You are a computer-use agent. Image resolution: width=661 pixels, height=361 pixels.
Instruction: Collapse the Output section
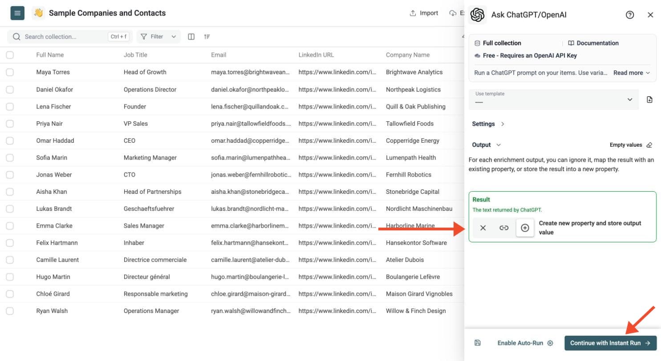click(486, 145)
